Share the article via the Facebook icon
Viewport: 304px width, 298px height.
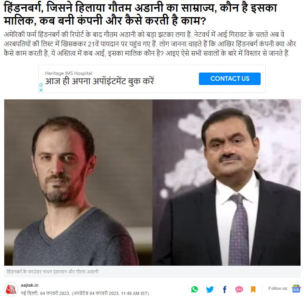tap(225, 289)
